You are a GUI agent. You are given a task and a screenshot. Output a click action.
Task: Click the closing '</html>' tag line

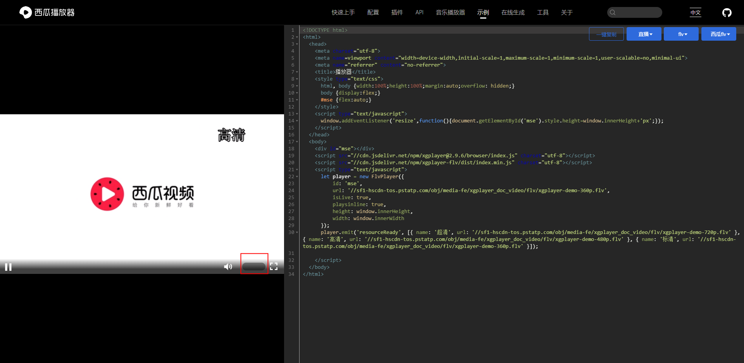(x=313, y=274)
